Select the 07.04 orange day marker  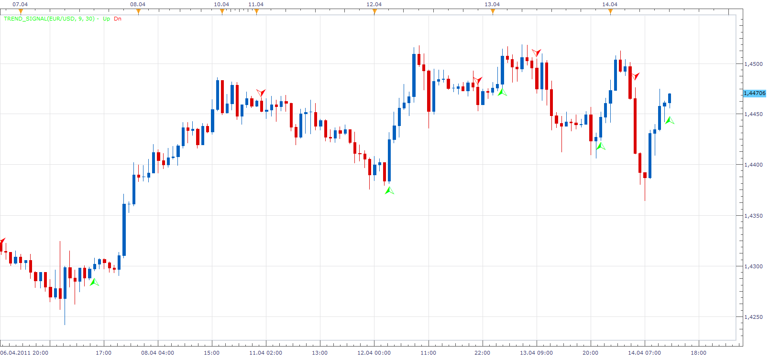(x=20, y=12)
